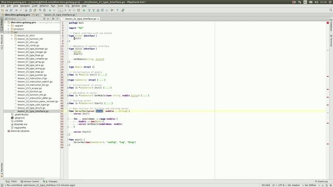Unfold the SetModule function on line 36
This screenshot has width=333, height=187.
(x=68, y=96)
